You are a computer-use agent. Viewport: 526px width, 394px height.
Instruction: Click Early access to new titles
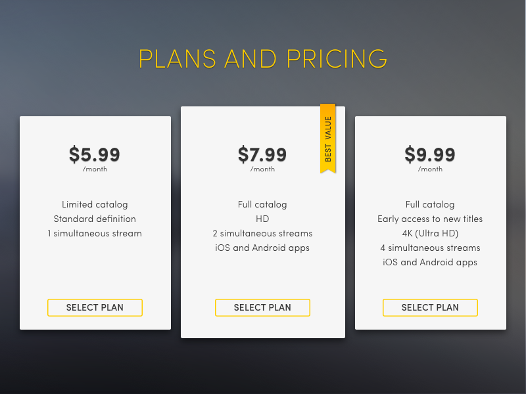430,219
